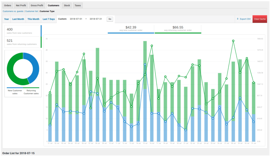
Task: Open the Taxes tab
Action: 78,6
